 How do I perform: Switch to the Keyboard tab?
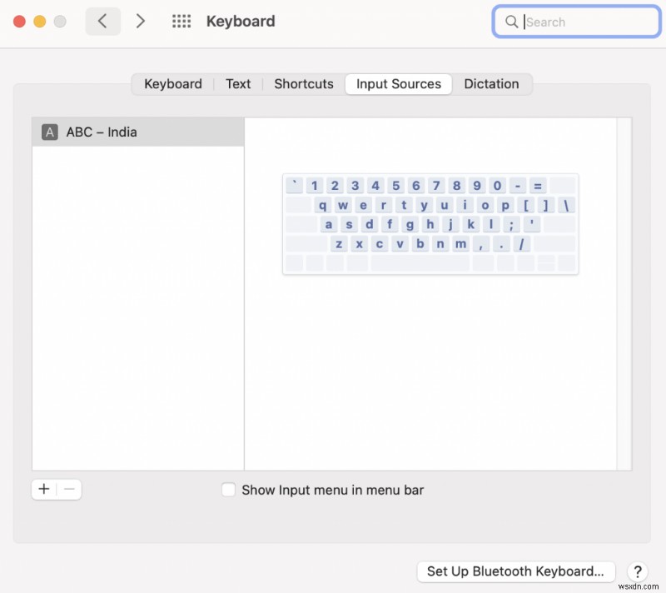[x=172, y=83]
